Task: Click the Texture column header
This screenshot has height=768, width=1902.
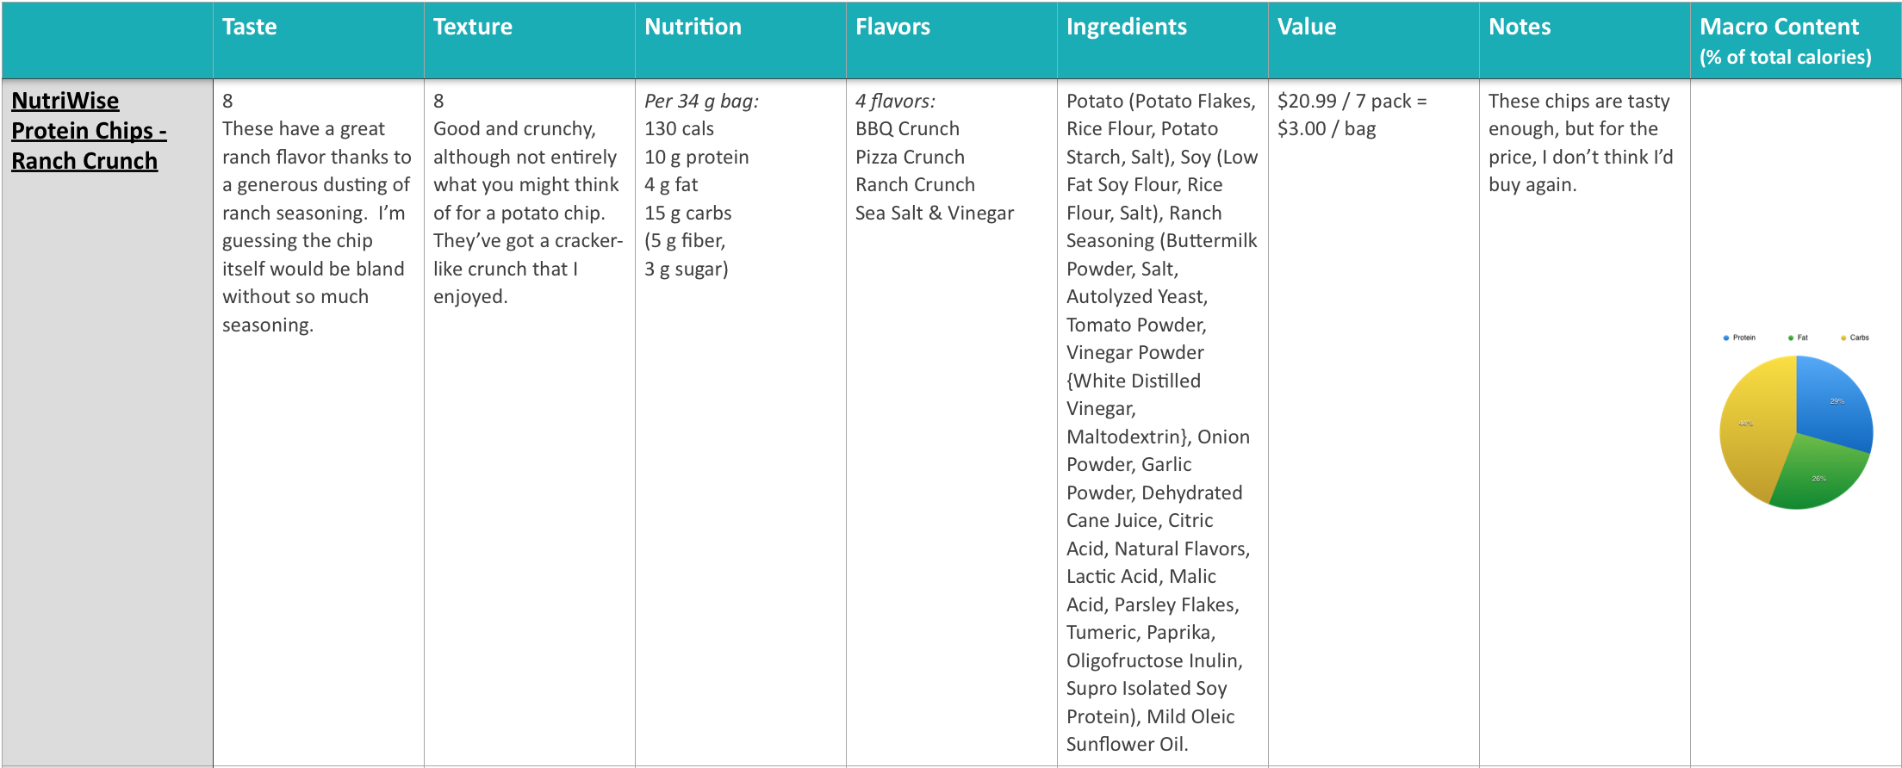Action: [x=473, y=27]
